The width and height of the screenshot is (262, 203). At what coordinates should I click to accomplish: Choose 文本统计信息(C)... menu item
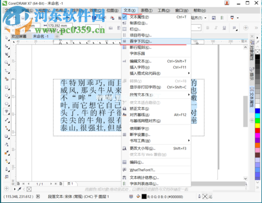pyautogui.click(x=156, y=177)
